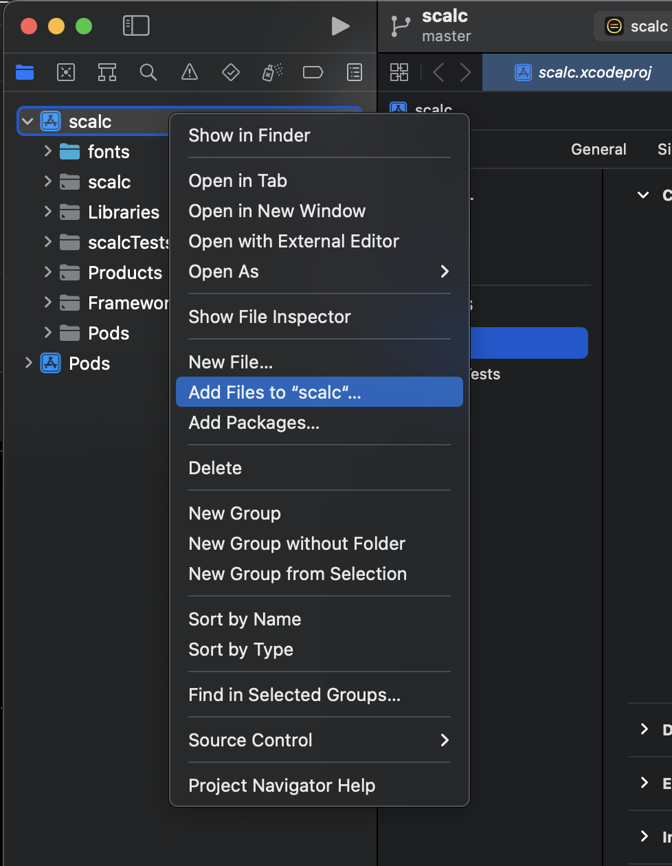Switch to the Debug navigator
The image size is (672, 866).
point(272,72)
